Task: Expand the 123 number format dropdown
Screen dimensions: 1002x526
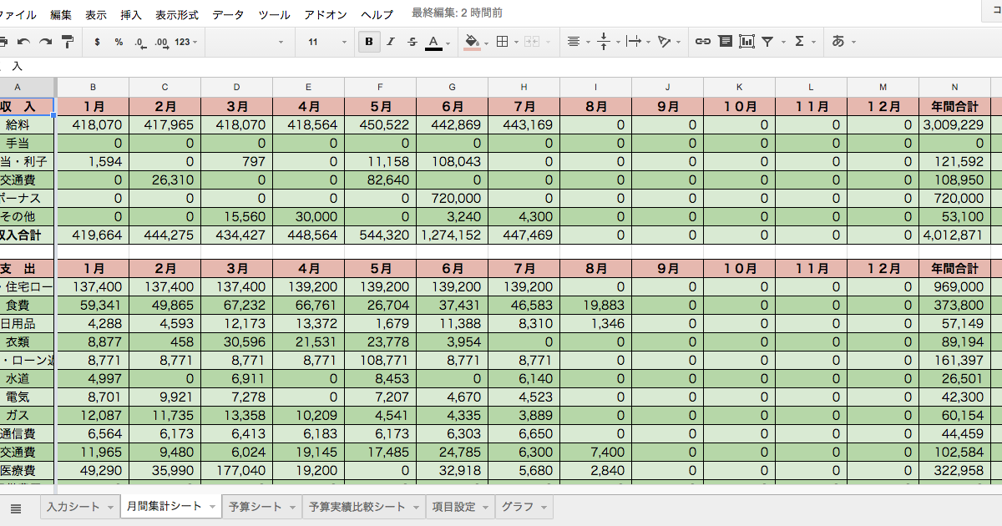Action: tap(186, 42)
